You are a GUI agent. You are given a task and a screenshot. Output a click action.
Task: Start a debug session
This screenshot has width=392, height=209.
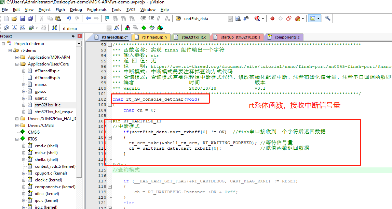[x=256, y=18]
